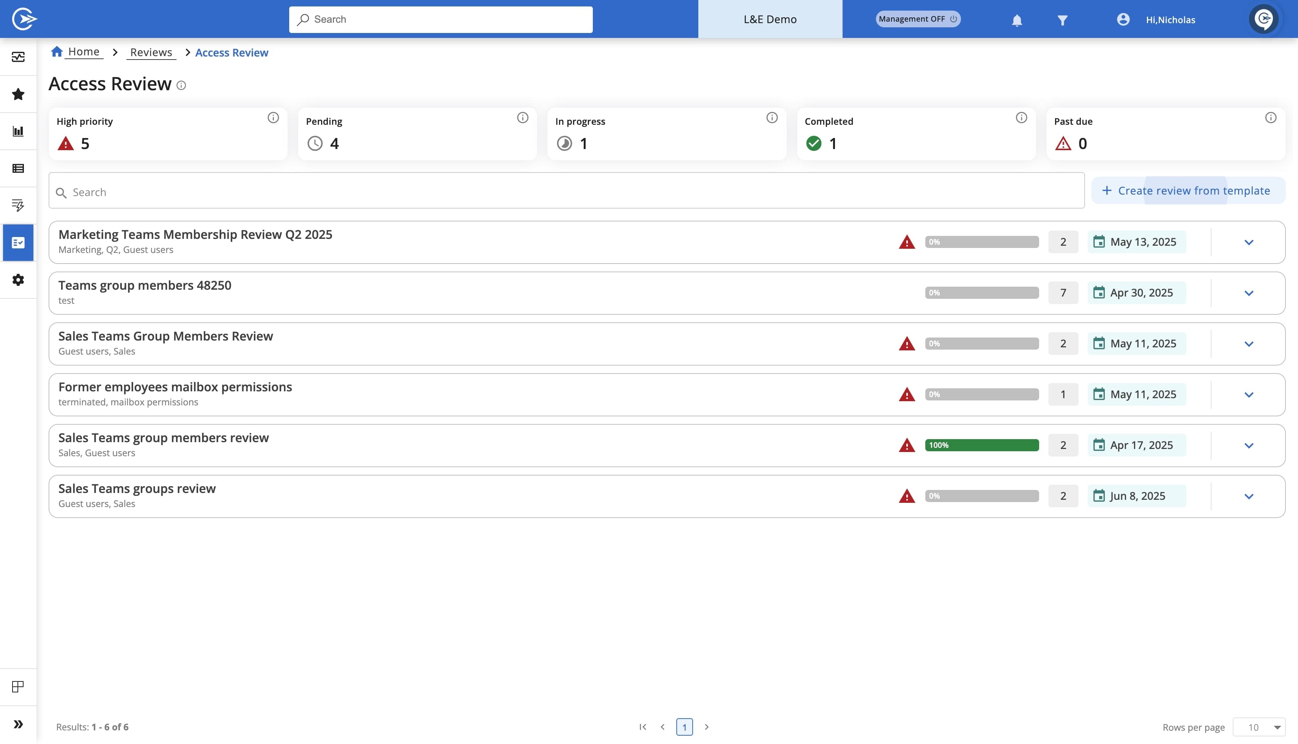Select the active checklist reviews icon in sidebar
This screenshot has width=1298, height=744.
point(19,243)
